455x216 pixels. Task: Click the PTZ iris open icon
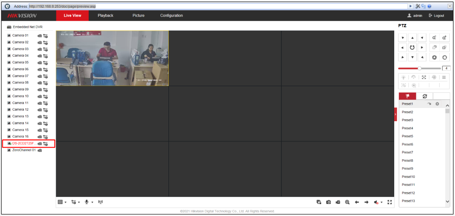(x=445, y=57)
